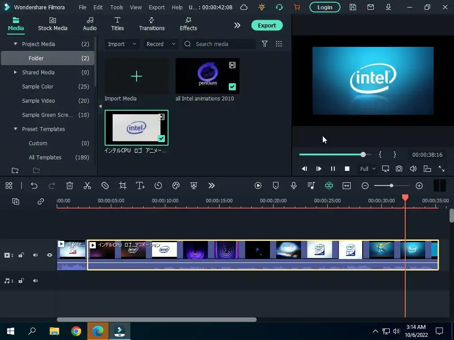Click Import Media plus tile
454x340 pixels.
[x=137, y=76]
